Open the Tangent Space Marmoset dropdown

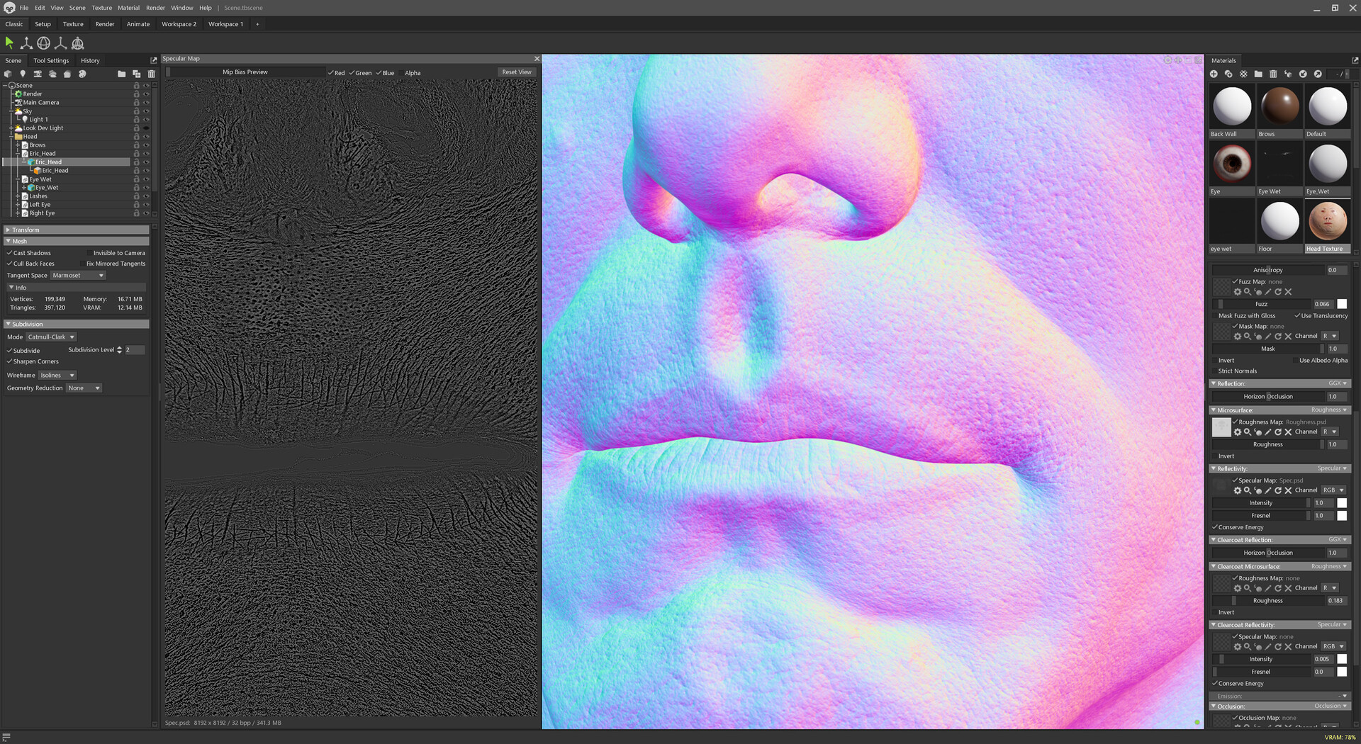point(78,275)
